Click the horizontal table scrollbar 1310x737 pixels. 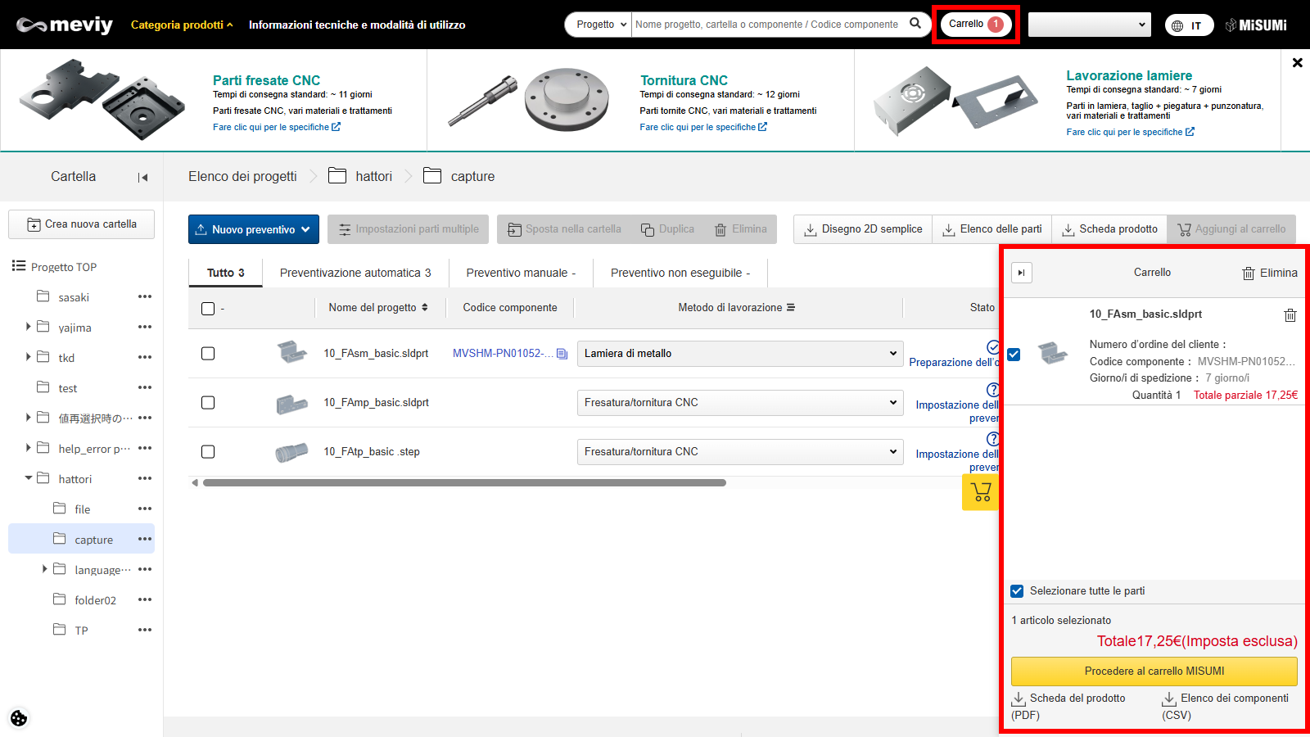pyautogui.click(x=464, y=483)
